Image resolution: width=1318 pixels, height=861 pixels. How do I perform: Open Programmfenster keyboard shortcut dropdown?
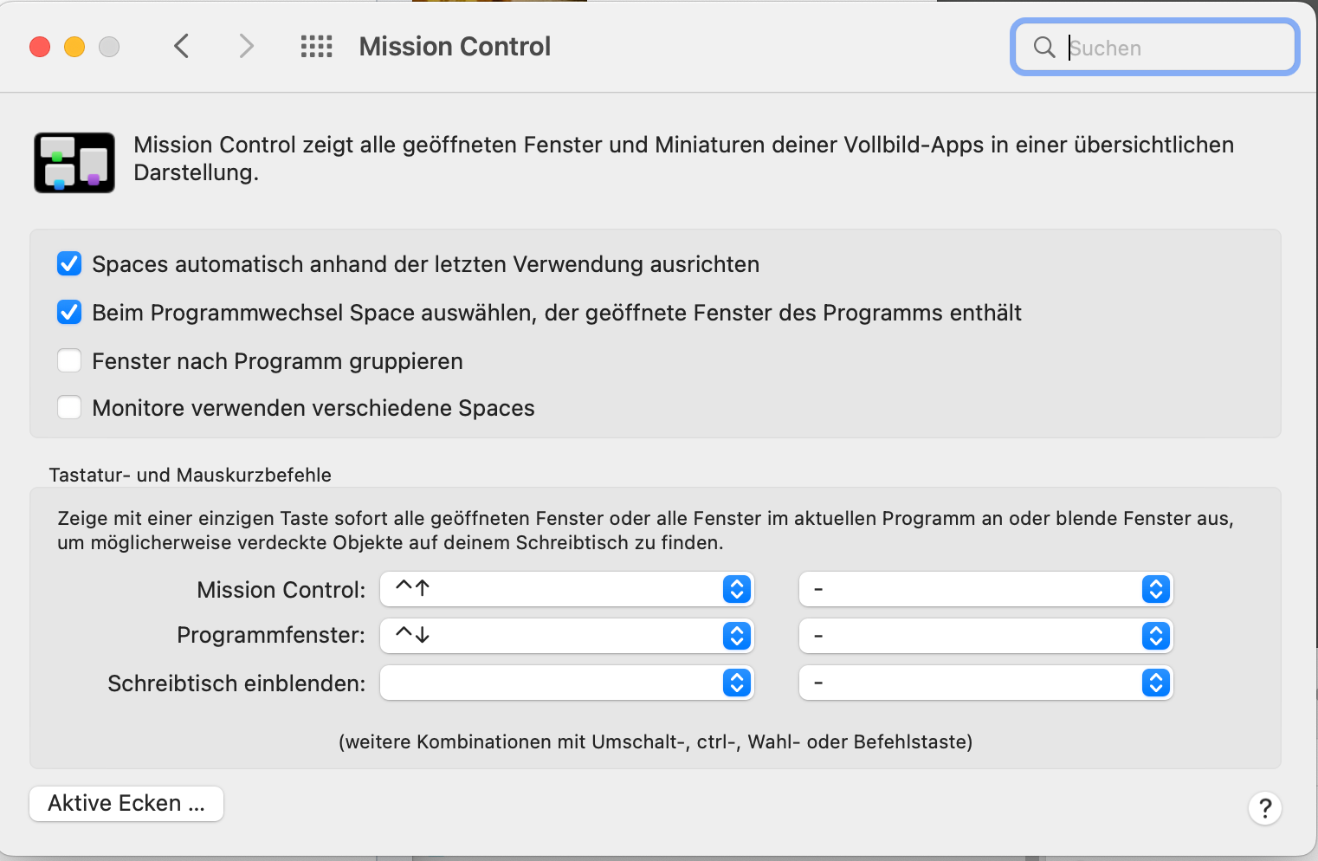pyautogui.click(x=567, y=636)
